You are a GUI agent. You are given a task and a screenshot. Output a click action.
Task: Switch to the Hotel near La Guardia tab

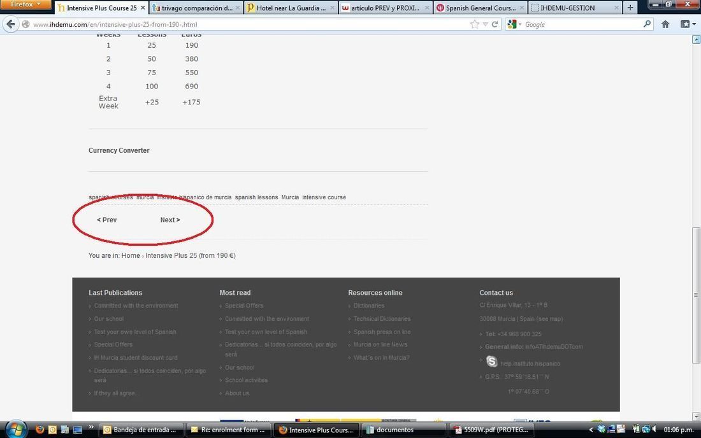tap(291, 8)
